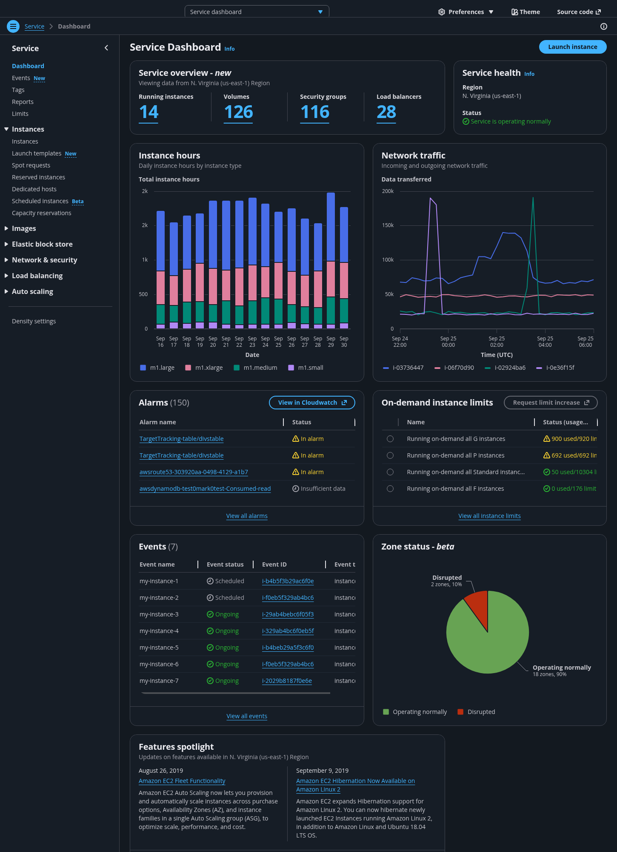This screenshot has width=617, height=852.
Task: Select radio for Running on-demand all P instances
Action: coord(390,455)
